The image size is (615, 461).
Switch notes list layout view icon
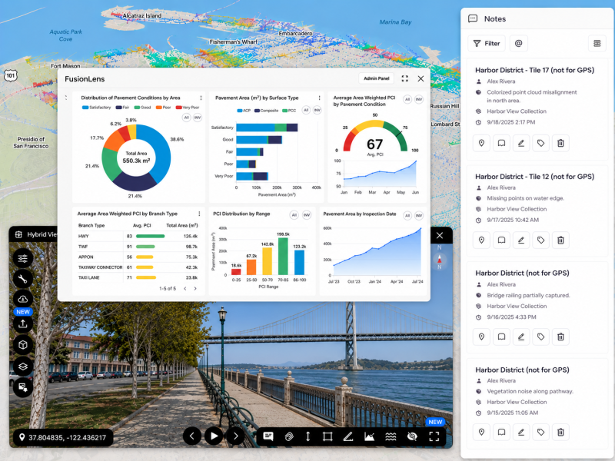pos(597,44)
